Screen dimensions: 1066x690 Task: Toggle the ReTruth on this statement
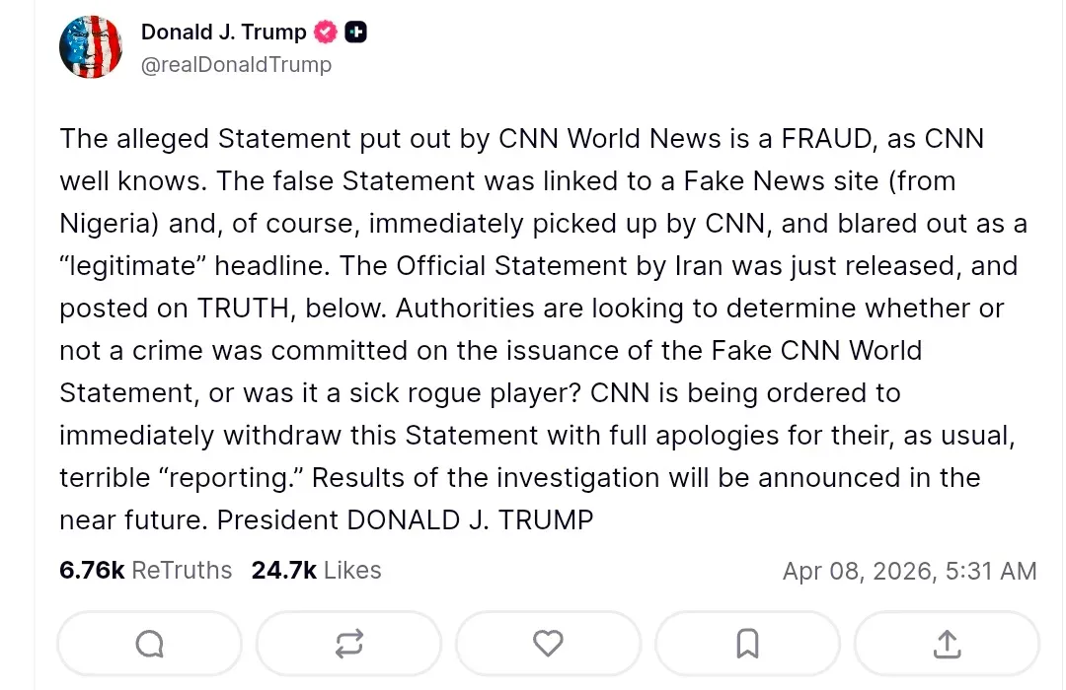point(348,643)
